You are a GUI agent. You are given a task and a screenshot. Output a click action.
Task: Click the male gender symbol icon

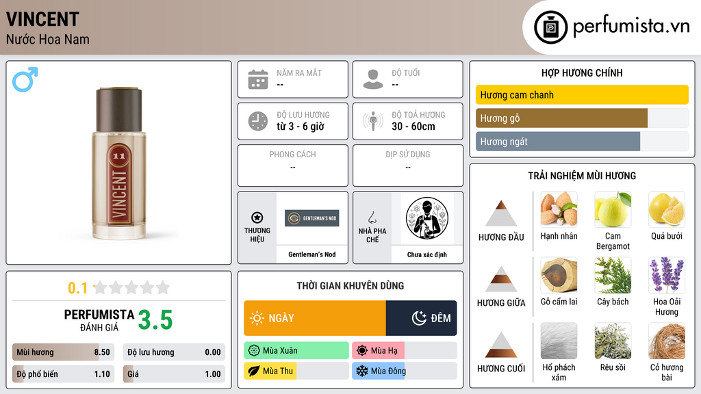[x=25, y=79]
